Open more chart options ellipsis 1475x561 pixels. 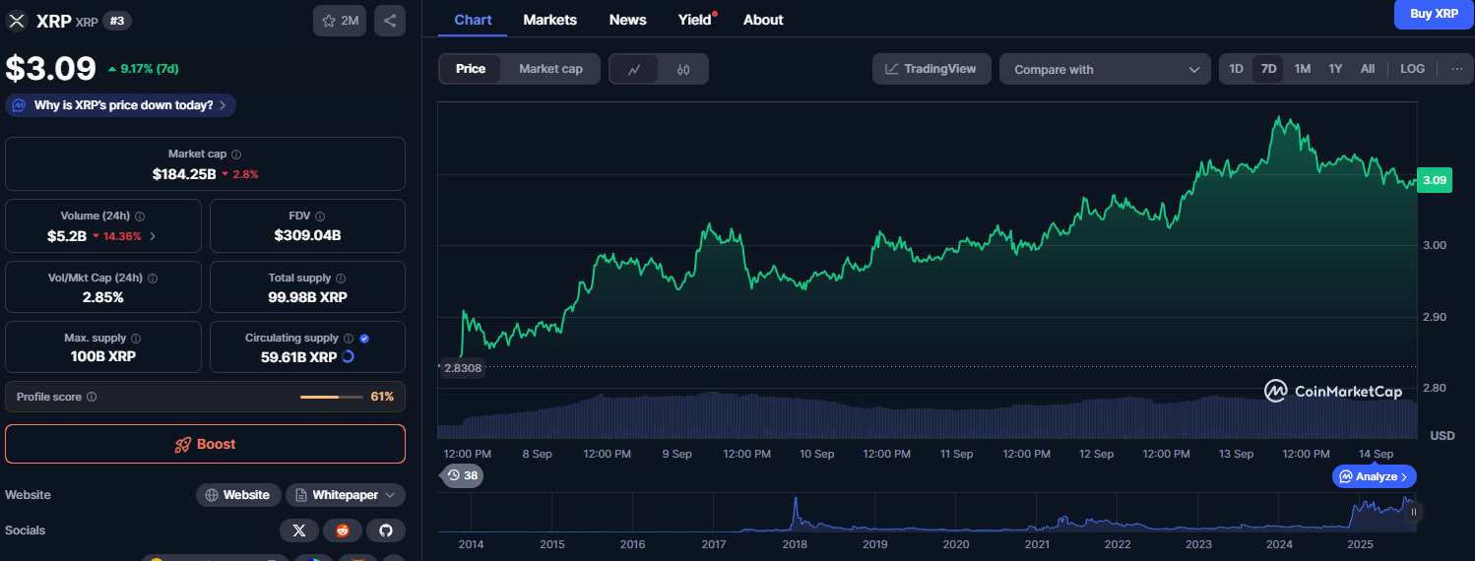click(1456, 69)
